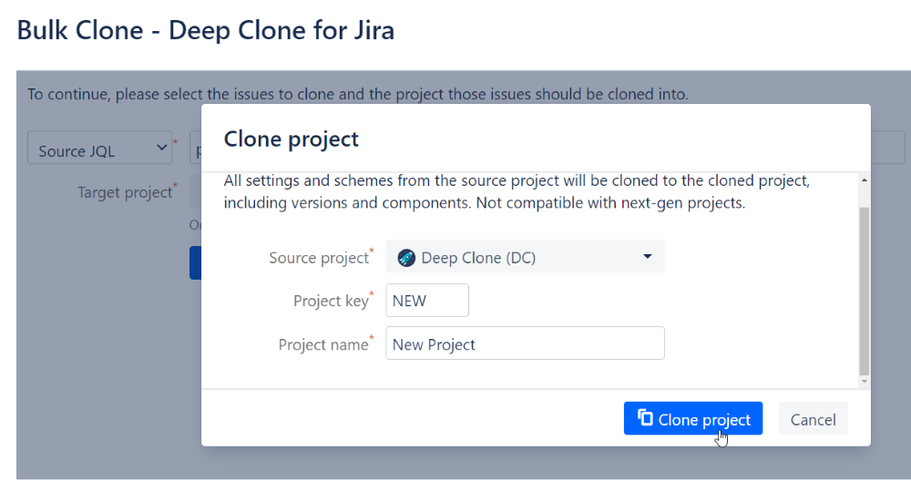This screenshot has height=502, width=911.
Task: Click the scrollbar up arrow in dialog
Action: [864, 181]
